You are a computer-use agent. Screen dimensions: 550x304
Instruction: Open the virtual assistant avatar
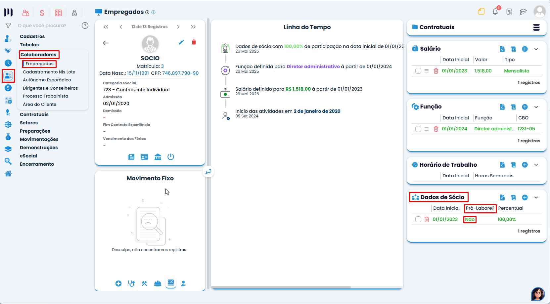click(538, 294)
